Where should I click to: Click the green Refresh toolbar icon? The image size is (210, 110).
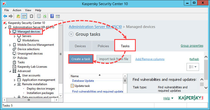point(45,16)
